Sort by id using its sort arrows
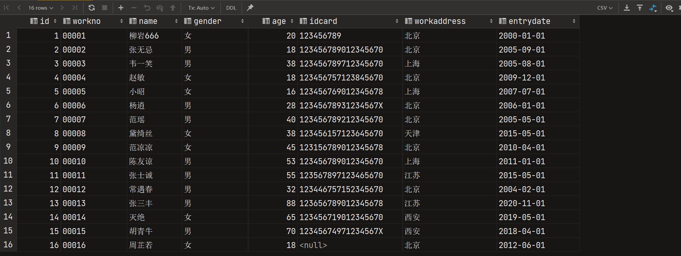Screen dimensions: 681x256 [x=55, y=21]
